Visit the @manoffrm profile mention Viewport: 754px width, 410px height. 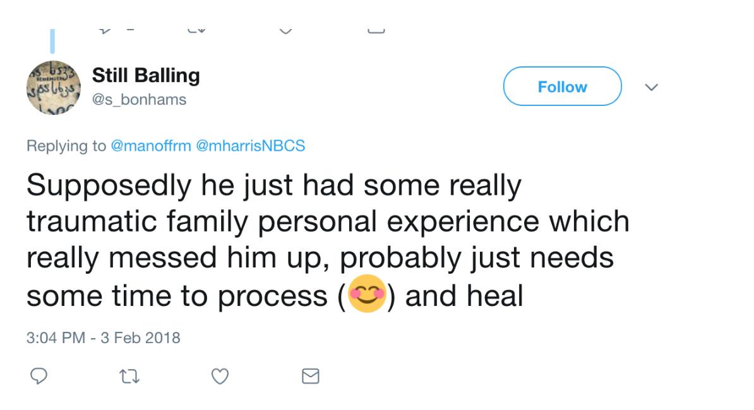150,146
